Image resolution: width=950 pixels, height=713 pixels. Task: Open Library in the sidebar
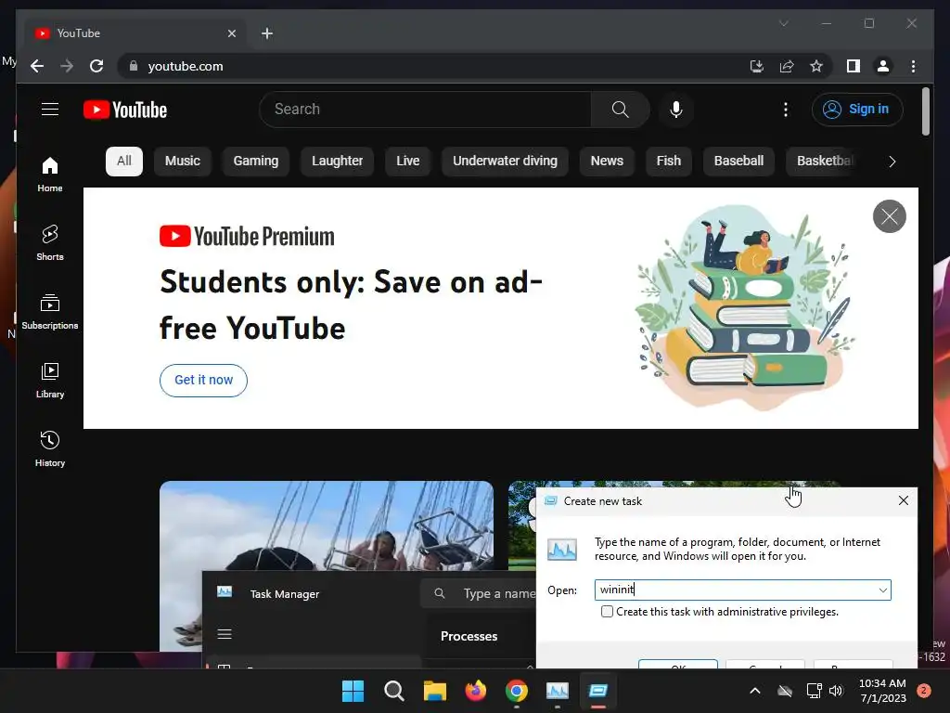50,380
